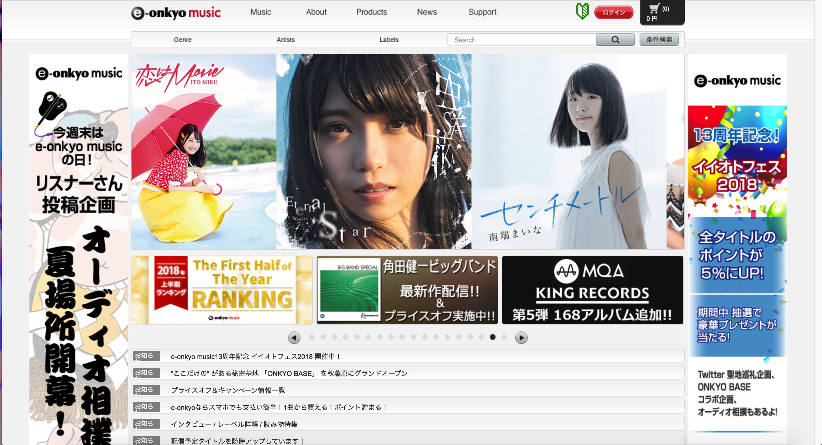
Task: Click the e-onkyo music header logo
Action: [x=176, y=13]
